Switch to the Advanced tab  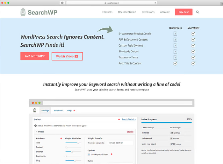point(58,111)
